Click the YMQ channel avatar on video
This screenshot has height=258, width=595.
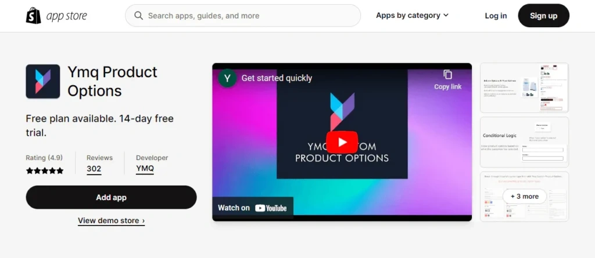pos(227,78)
